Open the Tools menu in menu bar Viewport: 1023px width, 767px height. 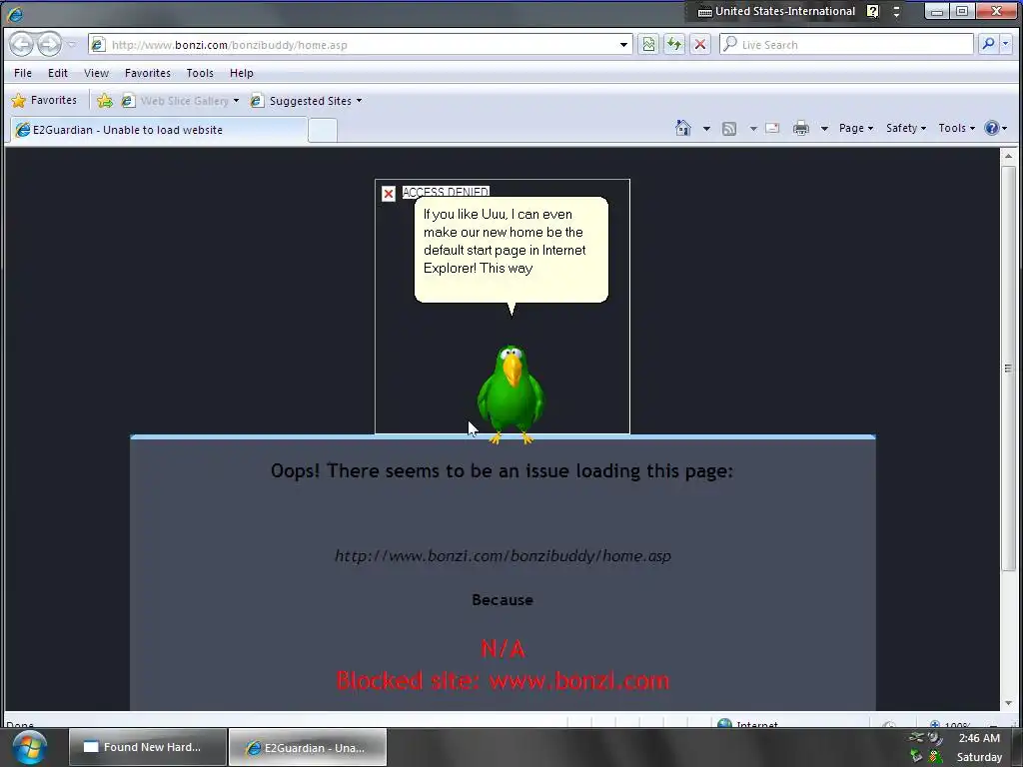200,73
